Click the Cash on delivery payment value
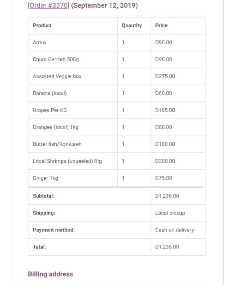This screenshot has height=285, width=229. [x=175, y=230]
